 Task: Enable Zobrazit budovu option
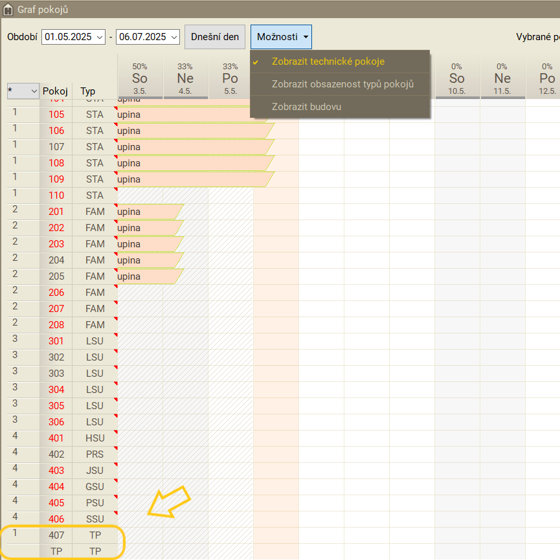(306, 107)
